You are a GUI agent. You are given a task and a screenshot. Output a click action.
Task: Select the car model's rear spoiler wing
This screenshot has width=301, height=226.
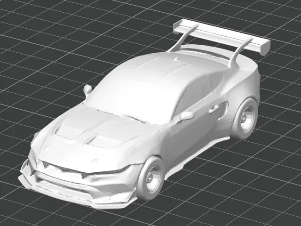coord(222,37)
